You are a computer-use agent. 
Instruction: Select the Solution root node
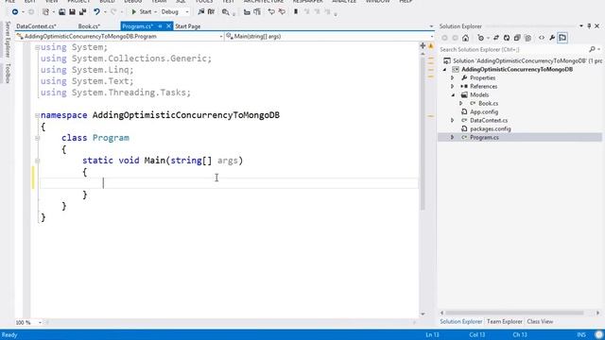pos(523,60)
